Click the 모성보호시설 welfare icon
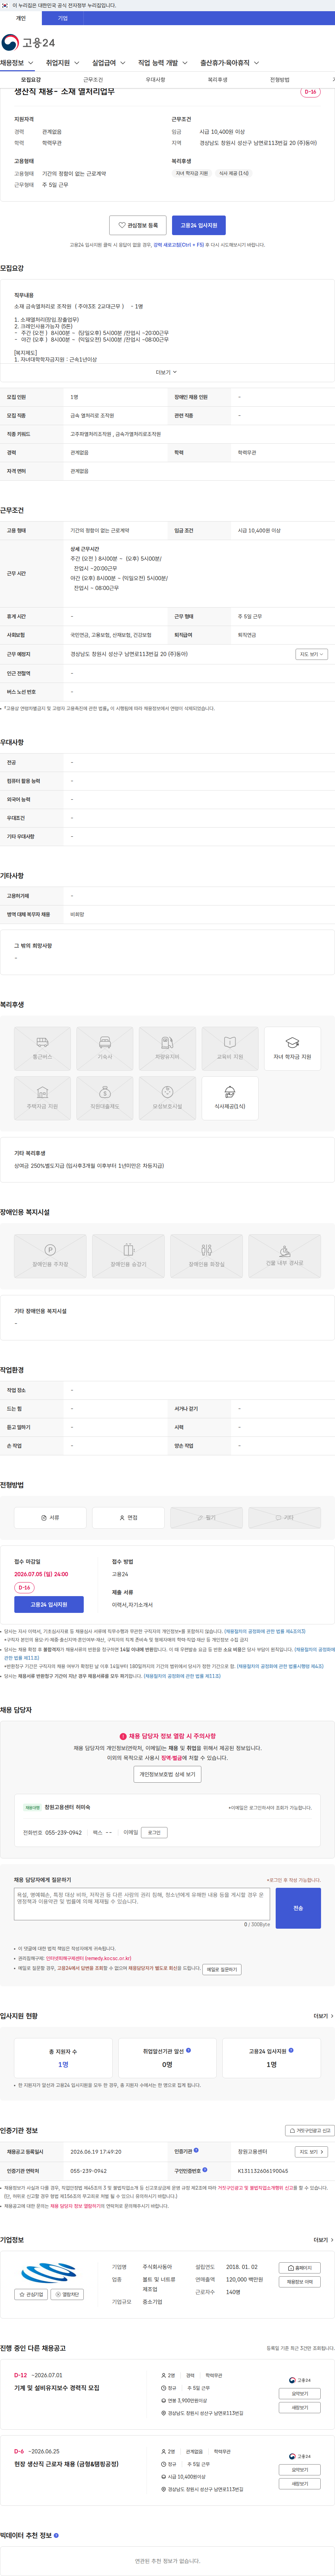Viewport: 335px width, 2576px height. (x=167, y=1098)
